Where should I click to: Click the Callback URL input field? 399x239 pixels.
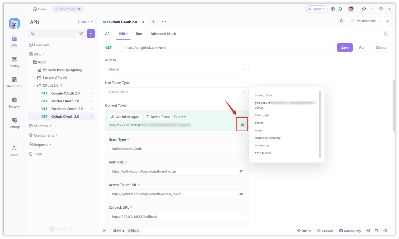click(177, 217)
